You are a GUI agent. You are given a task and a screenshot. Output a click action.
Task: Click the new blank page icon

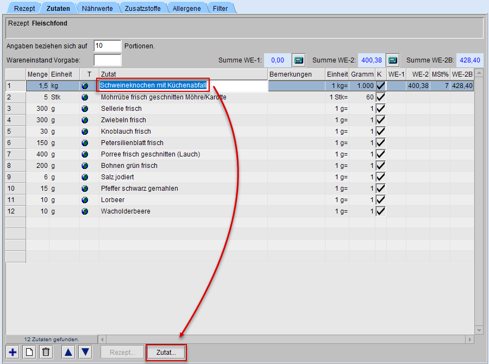tap(30, 352)
